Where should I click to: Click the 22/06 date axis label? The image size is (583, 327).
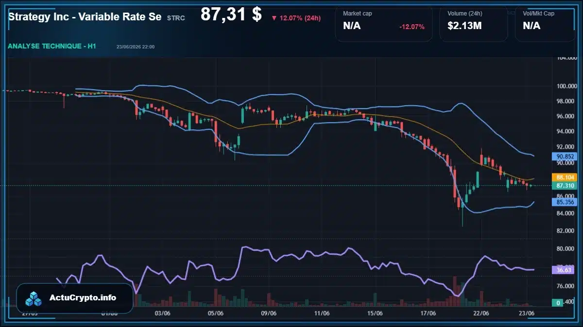point(481,313)
